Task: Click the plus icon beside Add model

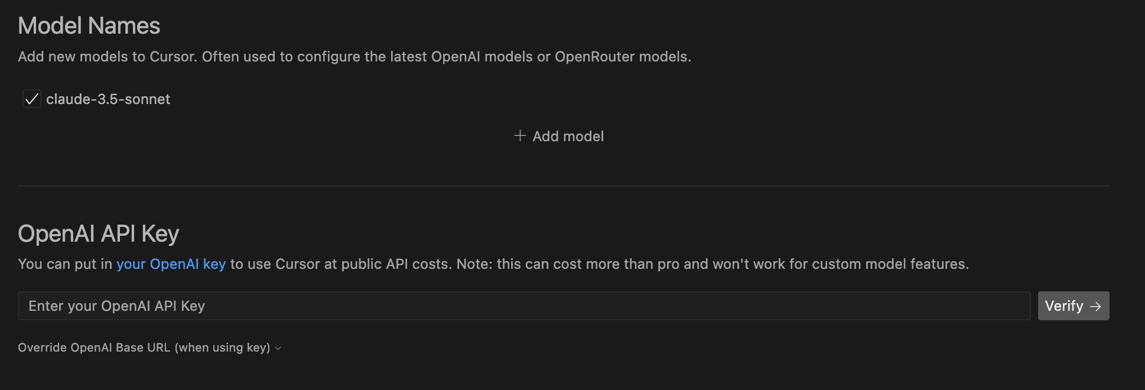Action: click(x=520, y=136)
